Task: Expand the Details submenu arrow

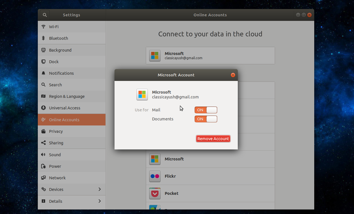Action: click(100, 201)
